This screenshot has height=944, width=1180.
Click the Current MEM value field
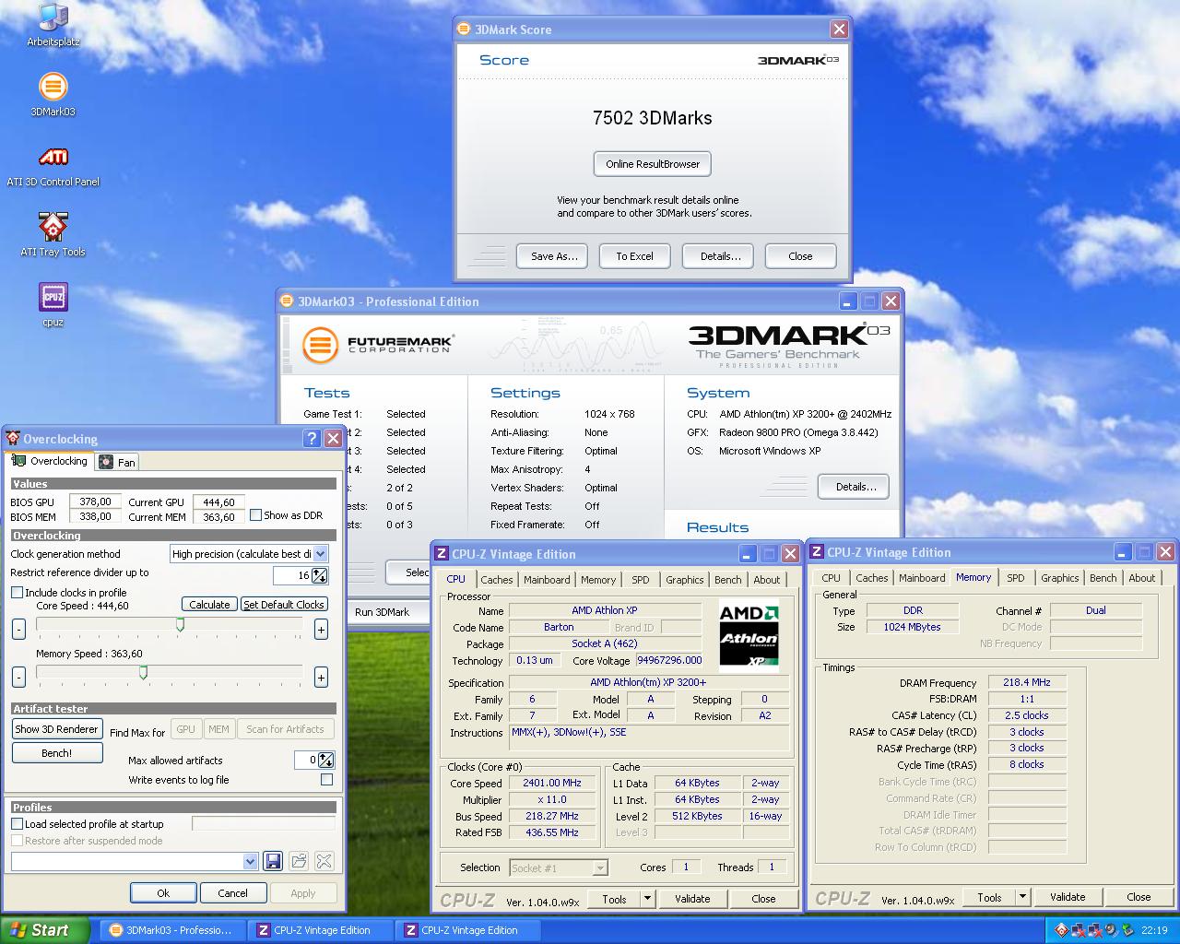click(218, 517)
